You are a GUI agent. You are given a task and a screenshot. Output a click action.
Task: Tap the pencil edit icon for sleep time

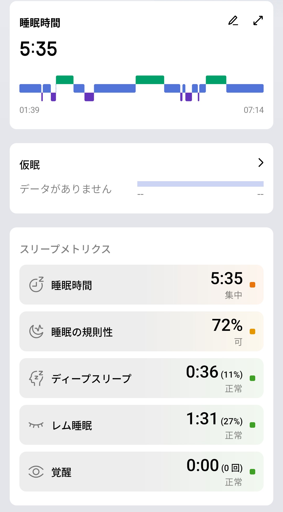(x=233, y=21)
